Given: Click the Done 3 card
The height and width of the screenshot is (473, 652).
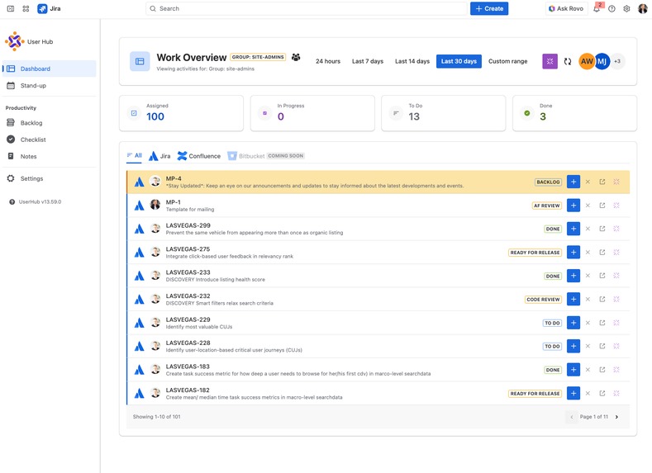Looking at the screenshot, I should (x=574, y=113).
